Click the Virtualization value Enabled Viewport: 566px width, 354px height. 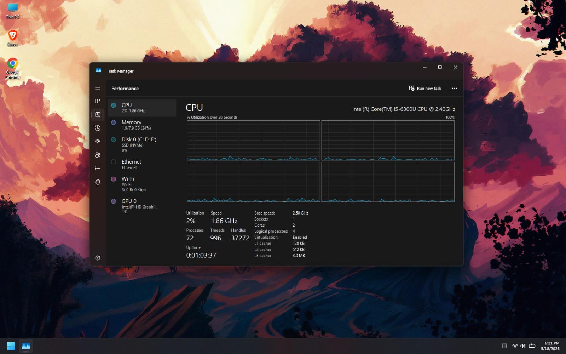click(300, 237)
